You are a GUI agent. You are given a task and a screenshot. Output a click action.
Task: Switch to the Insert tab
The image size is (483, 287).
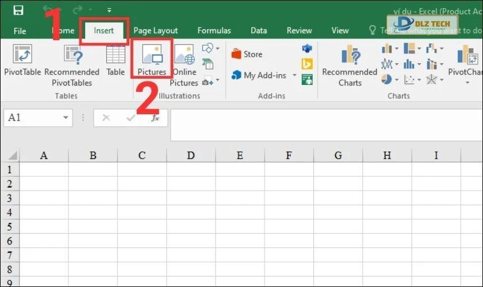coord(104,30)
